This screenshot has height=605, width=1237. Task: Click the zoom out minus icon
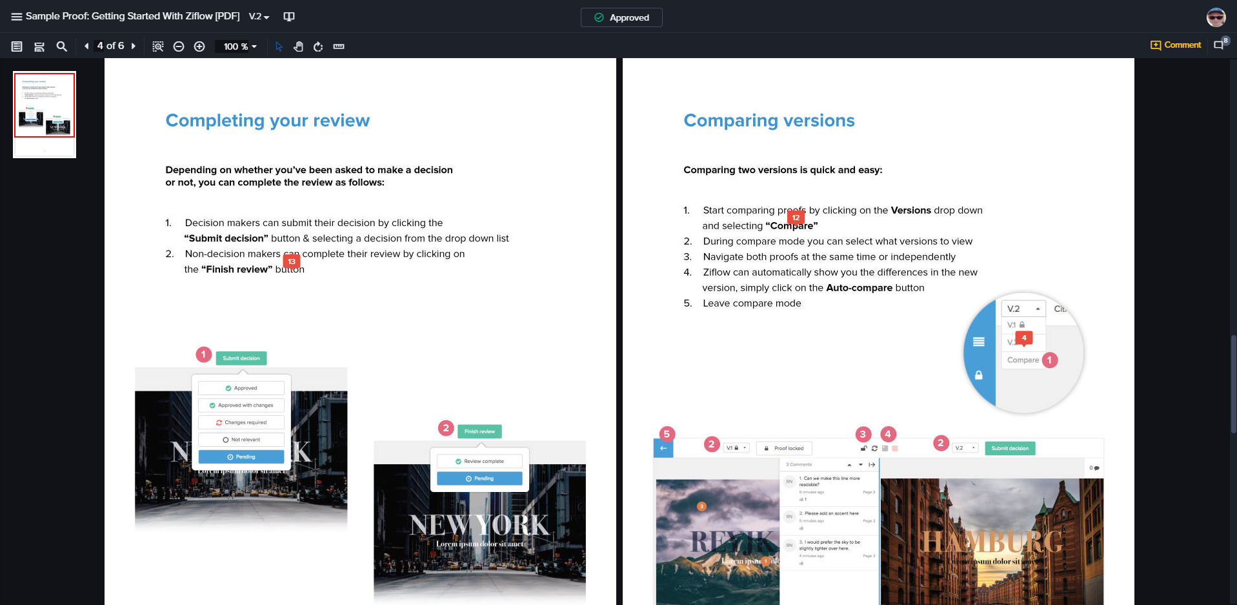tap(179, 46)
